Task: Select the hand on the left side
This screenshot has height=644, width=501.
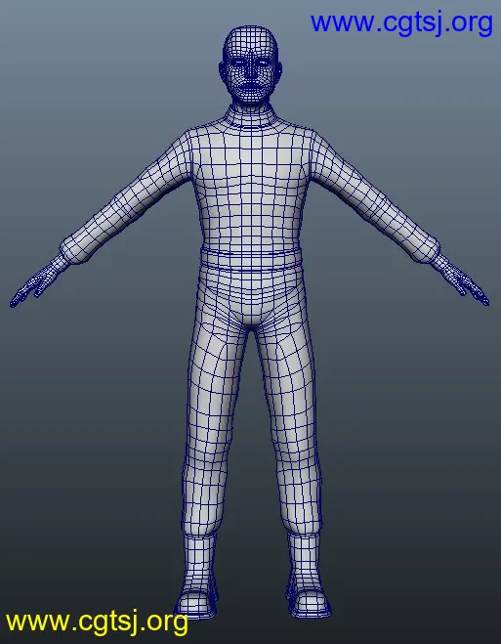Action: [33, 283]
